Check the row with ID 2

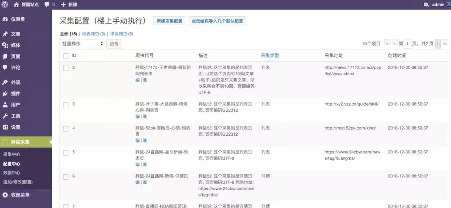66,68
